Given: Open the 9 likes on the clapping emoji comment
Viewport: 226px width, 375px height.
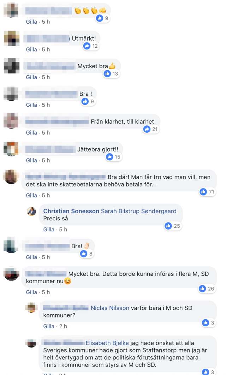Looking at the screenshot, I should coord(103,18).
